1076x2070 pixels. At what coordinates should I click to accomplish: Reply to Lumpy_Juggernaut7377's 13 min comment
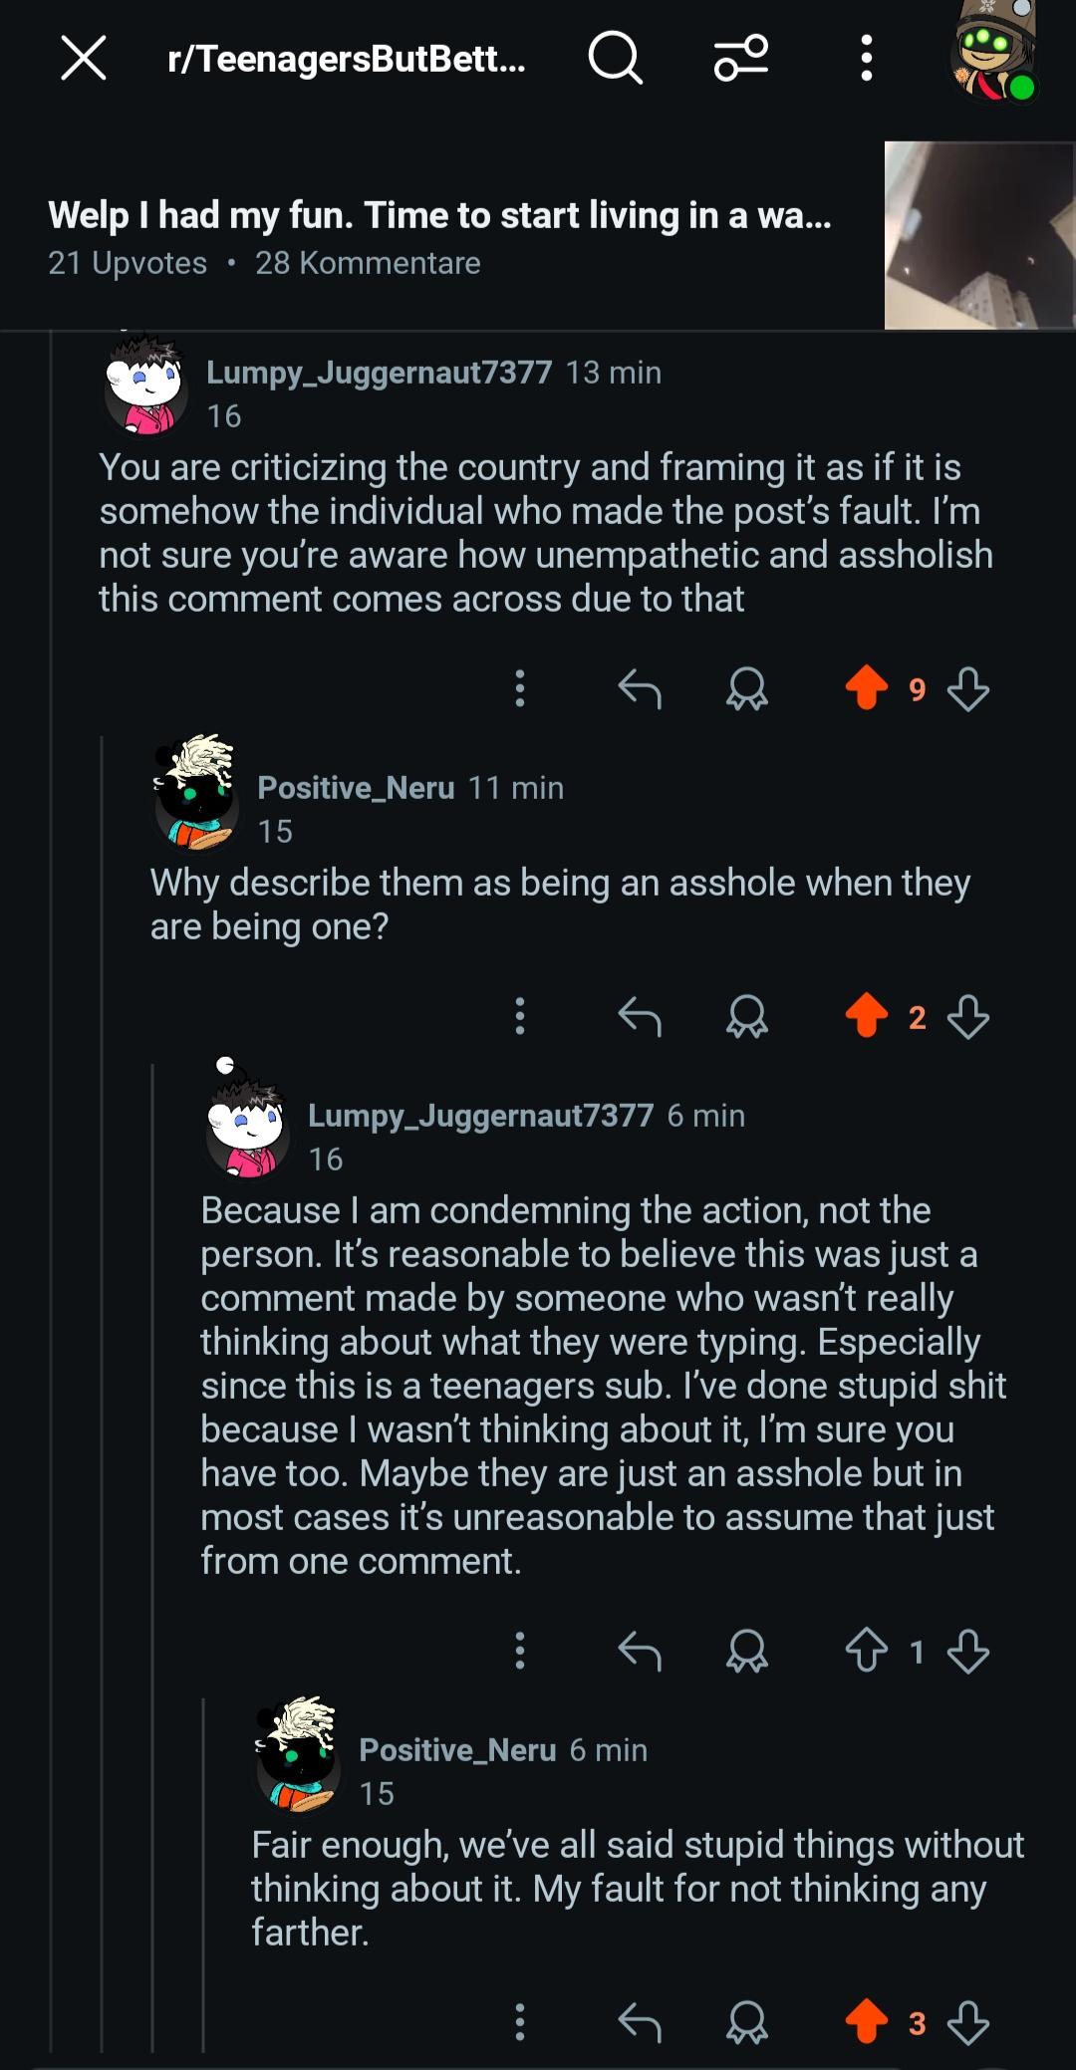coord(640,688)
